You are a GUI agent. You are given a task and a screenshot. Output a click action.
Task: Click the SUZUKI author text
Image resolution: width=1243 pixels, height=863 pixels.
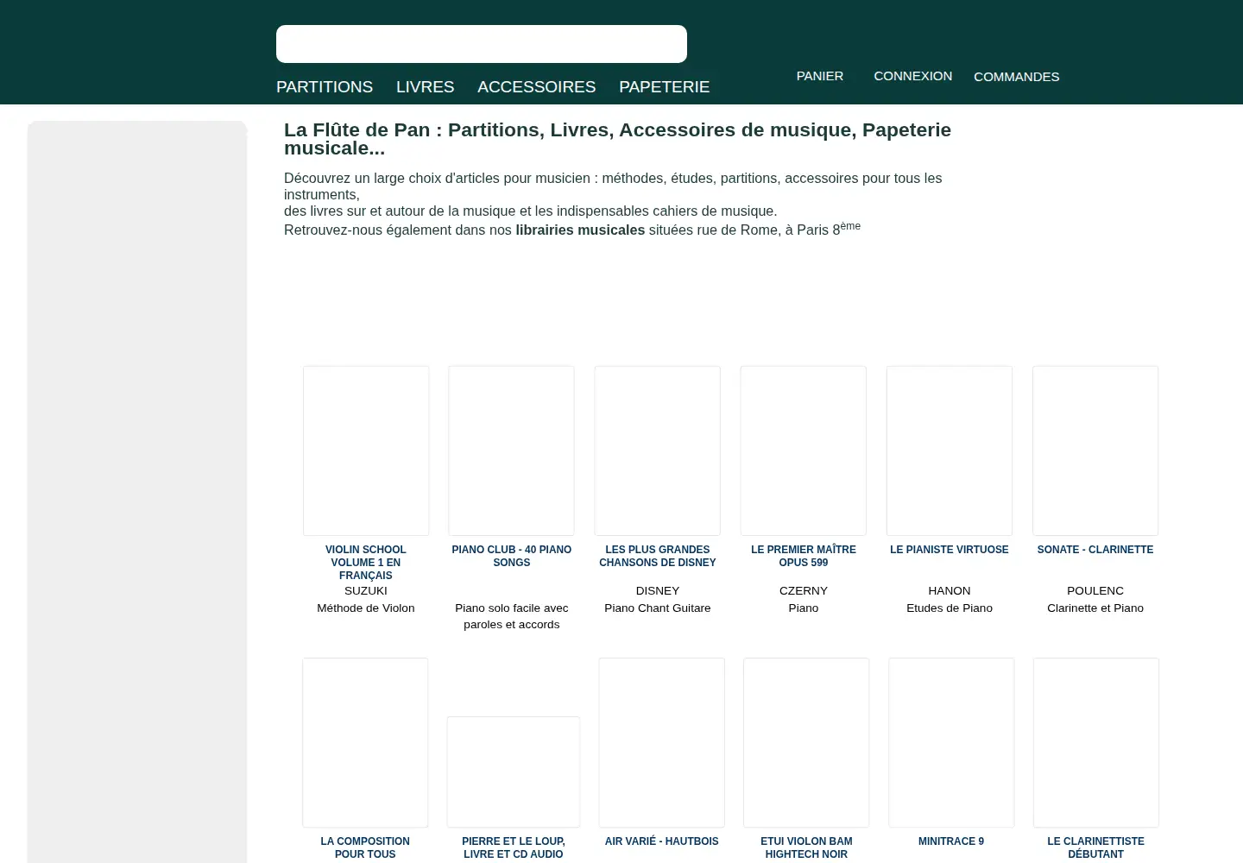[x=365, y=591]
